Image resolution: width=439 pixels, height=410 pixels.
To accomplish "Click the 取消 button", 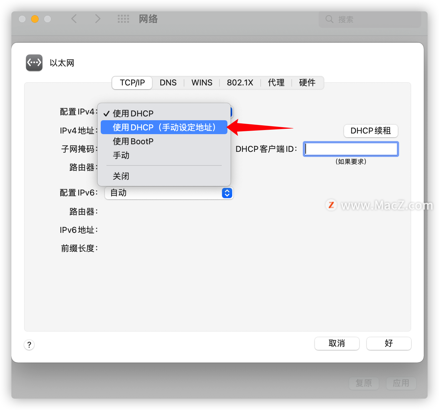I will (337, 343).
